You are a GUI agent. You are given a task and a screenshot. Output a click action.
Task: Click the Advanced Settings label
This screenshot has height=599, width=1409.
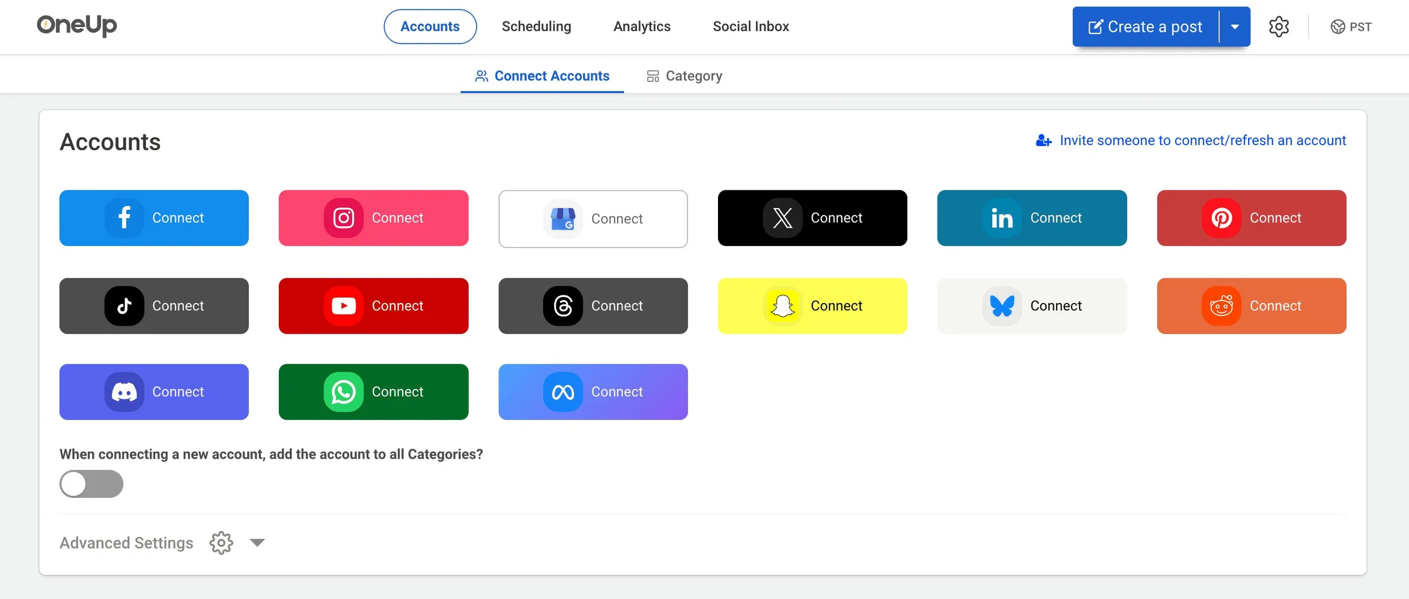pos(126,543)
